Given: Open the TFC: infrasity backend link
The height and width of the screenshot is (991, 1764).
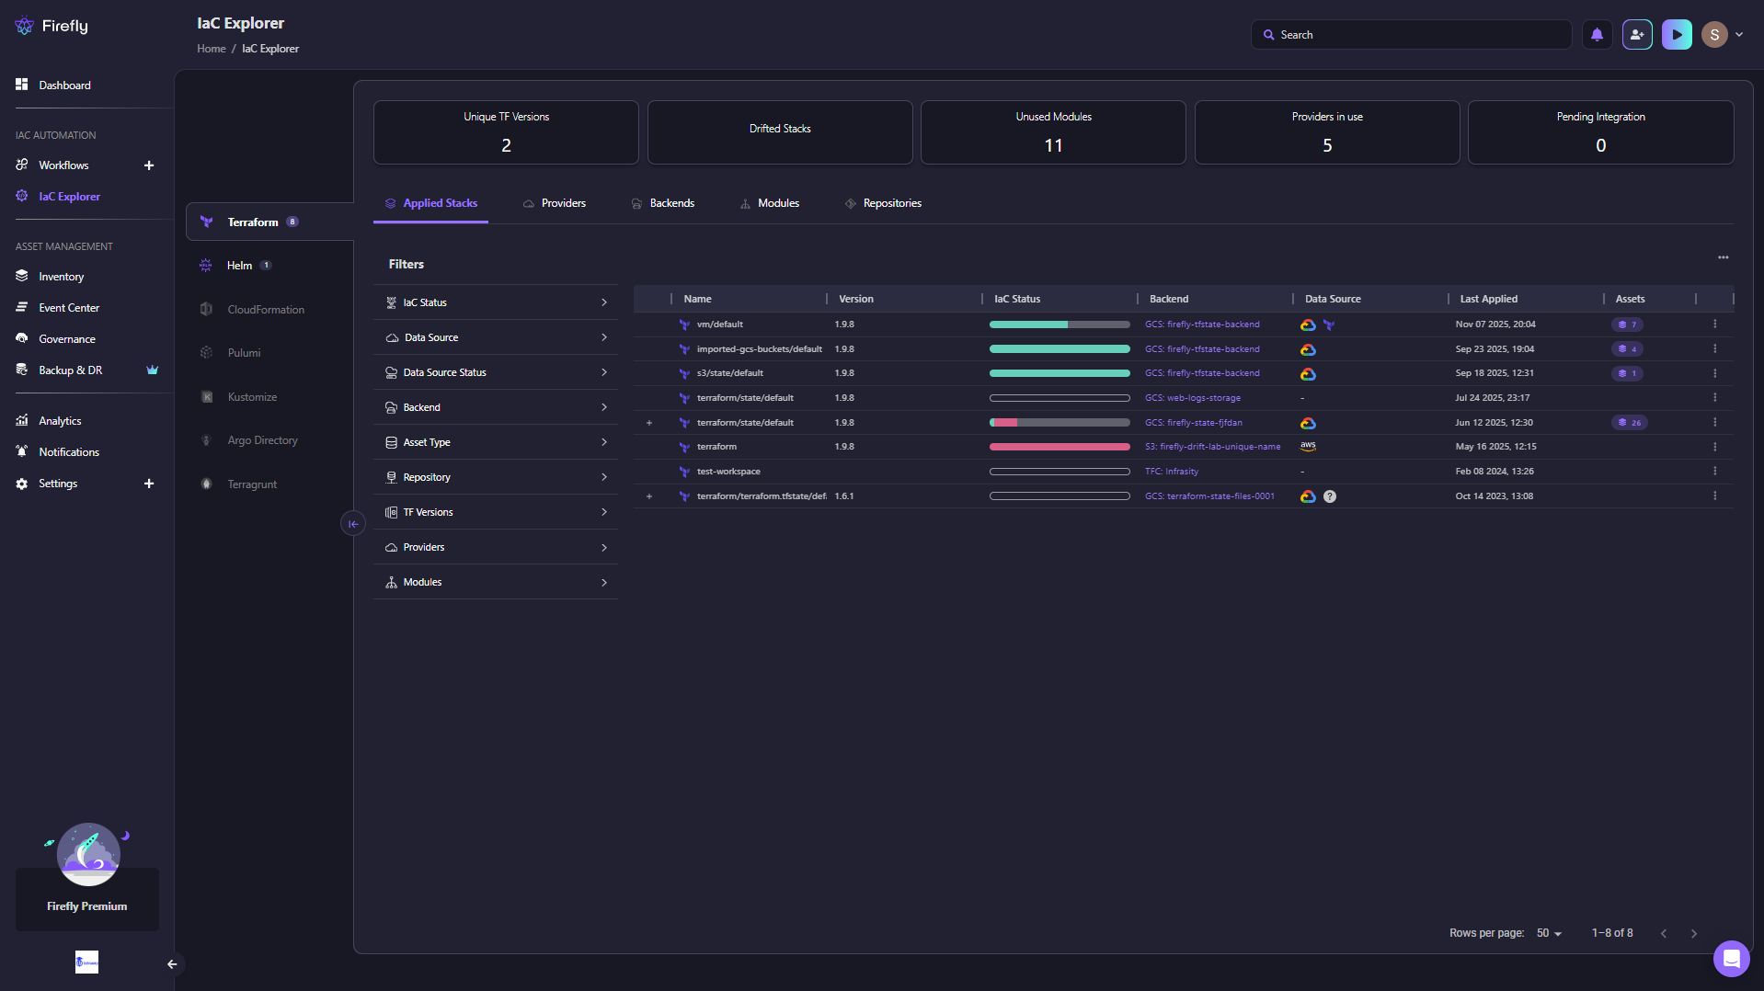Looking at the screenshot, I should tap(1172, 472).
